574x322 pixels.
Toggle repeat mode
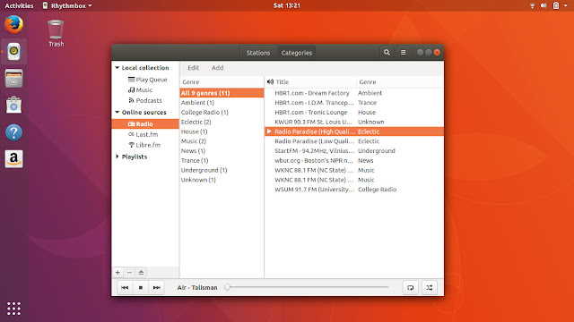click(411, 288)
